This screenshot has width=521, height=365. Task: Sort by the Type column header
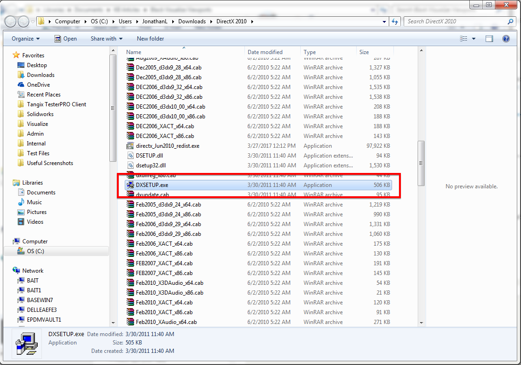click(x=329, y=52)
